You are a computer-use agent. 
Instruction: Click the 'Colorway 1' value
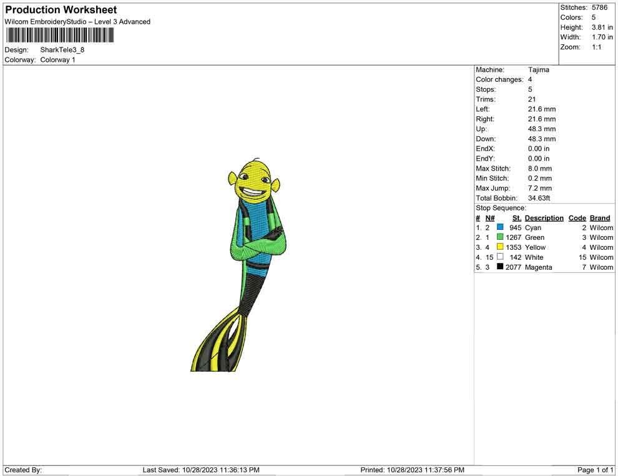[x=57, y=59]
